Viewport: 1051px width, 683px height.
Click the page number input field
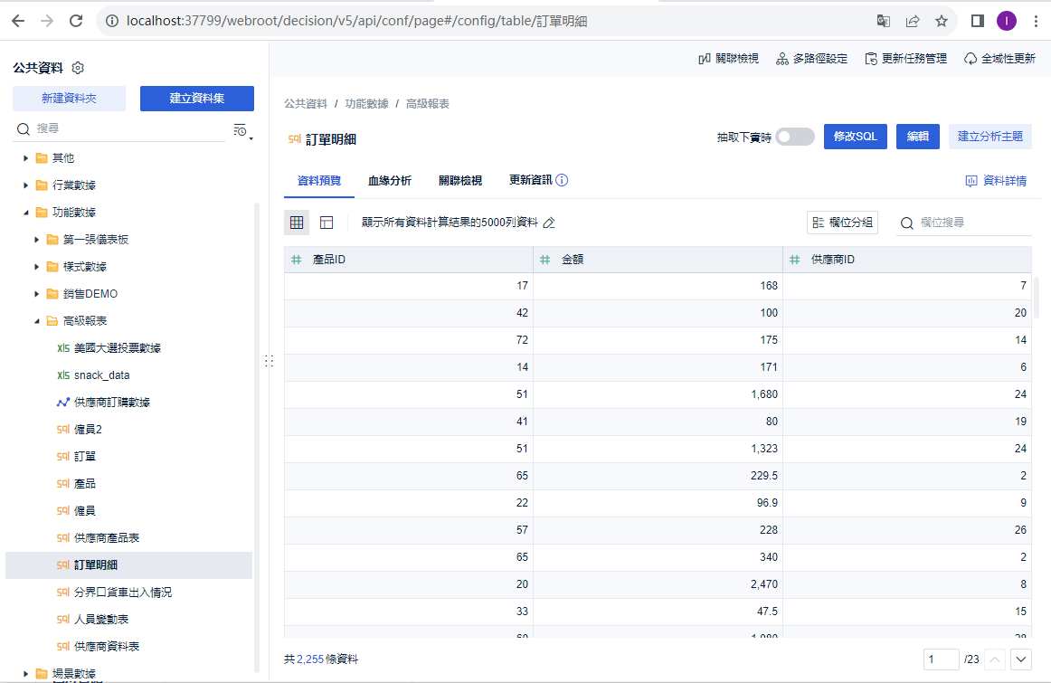click(x=941, y=659)
